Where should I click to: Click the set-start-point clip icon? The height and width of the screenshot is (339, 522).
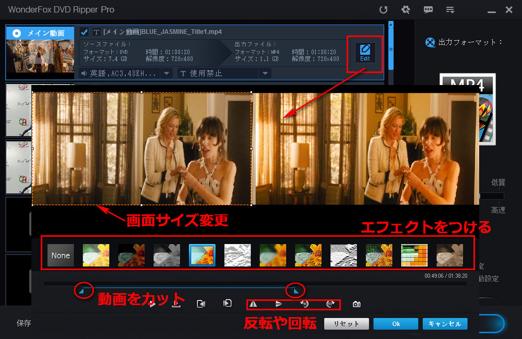pos(201,304)
